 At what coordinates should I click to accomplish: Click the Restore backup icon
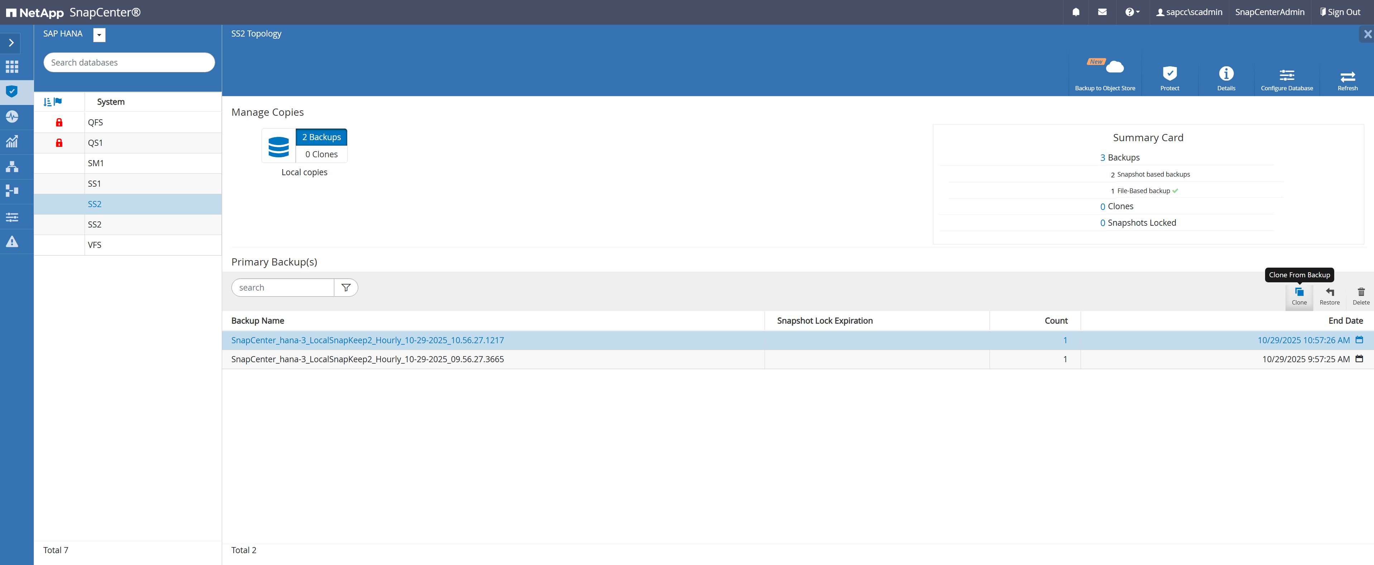tap(1329, 295)
